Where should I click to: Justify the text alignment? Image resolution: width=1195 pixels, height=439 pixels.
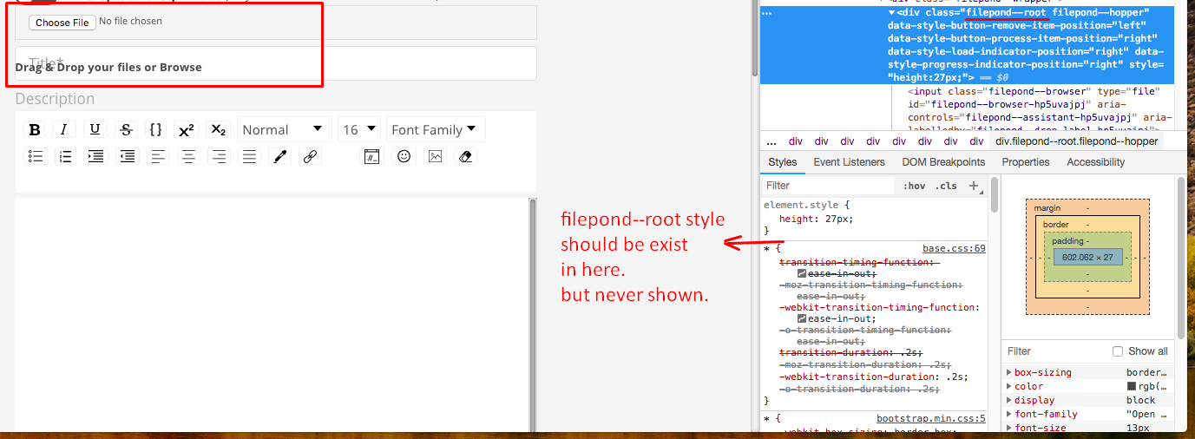[x=249, y=157]
